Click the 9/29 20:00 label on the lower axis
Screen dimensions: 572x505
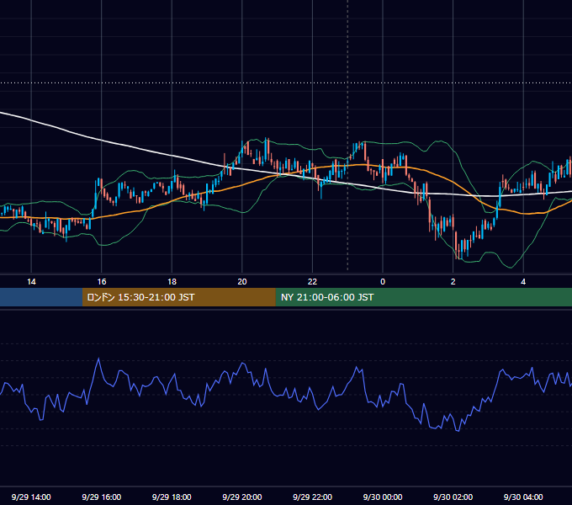point(242,497)
